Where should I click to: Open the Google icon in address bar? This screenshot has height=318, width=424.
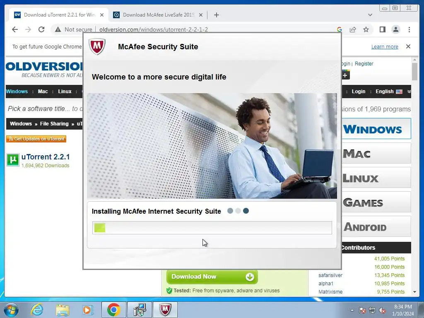[x=340, y=29]
